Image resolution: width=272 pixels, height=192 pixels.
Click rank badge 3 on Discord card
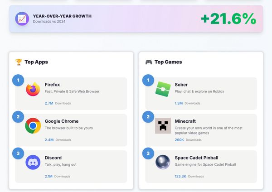[x=18, y=154]
